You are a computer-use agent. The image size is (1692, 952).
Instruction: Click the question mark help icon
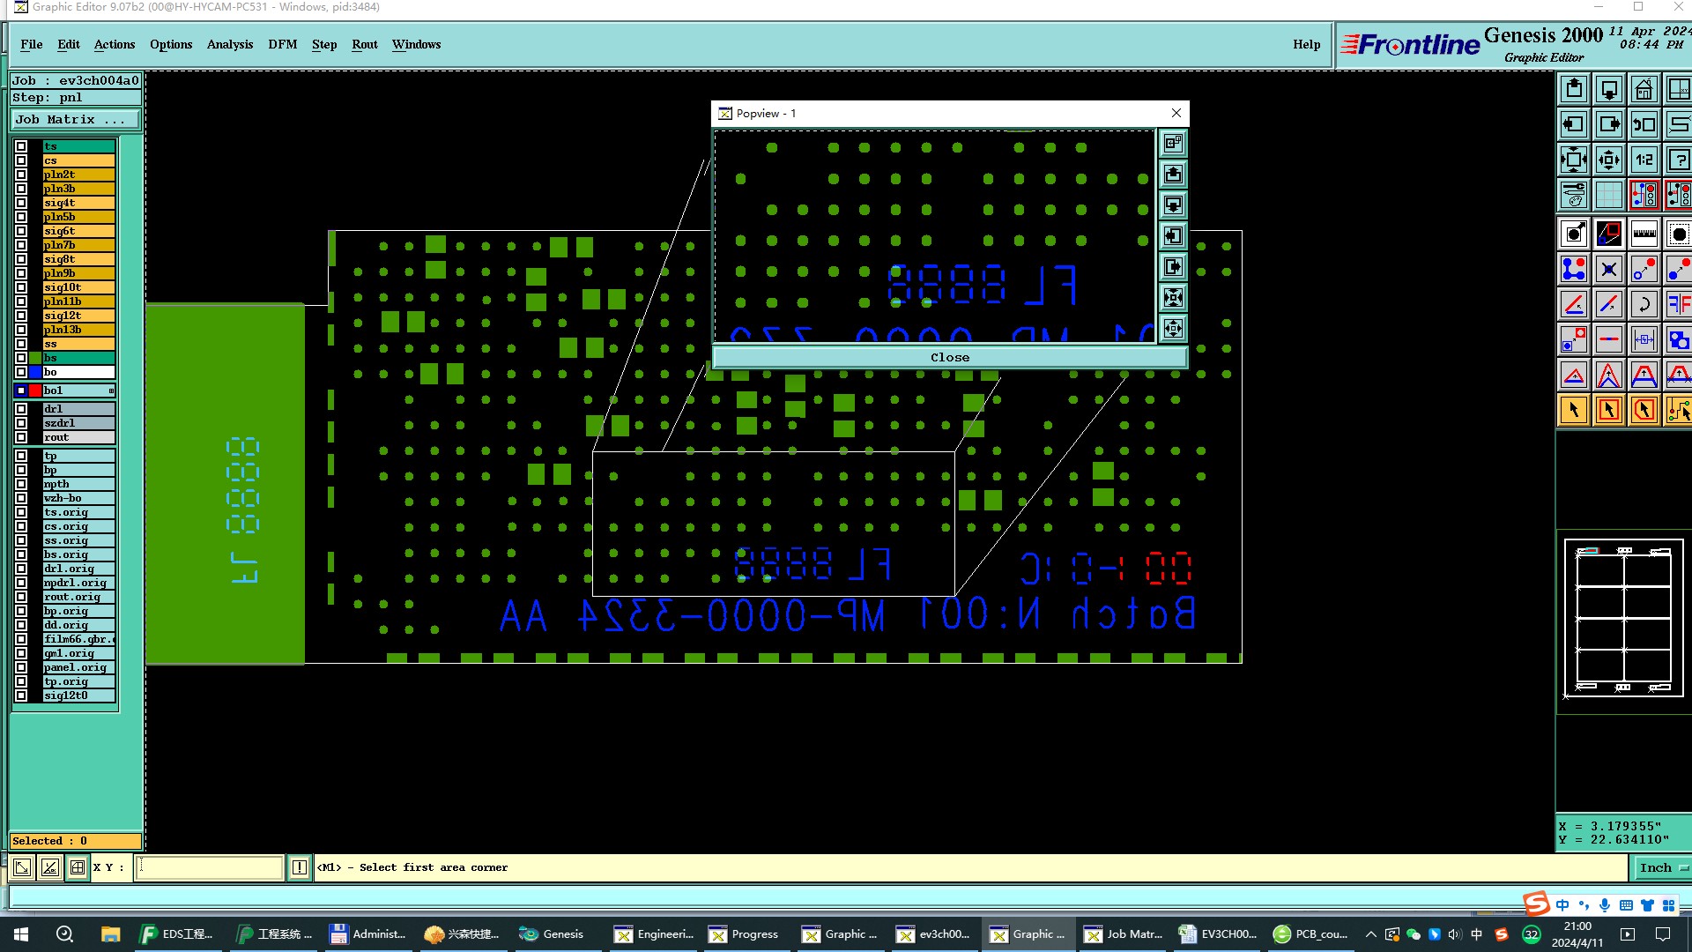click(x=1678, y=160)
